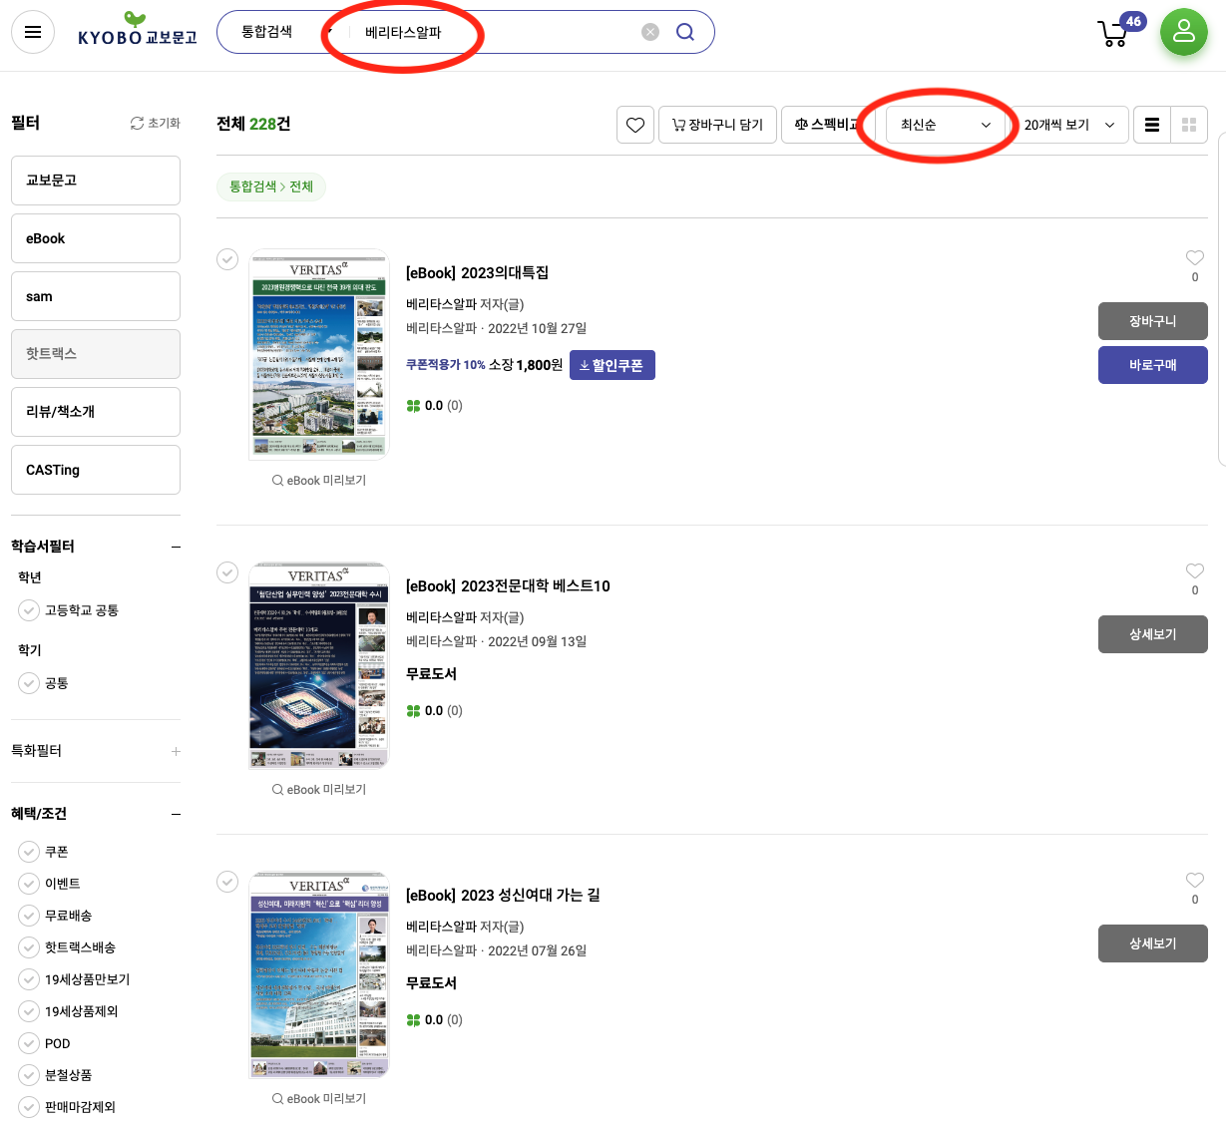Click the 통합검색 > 전체 breadcrumb chip
This screenshot has height=1126, width=1226.
(271, 187)
